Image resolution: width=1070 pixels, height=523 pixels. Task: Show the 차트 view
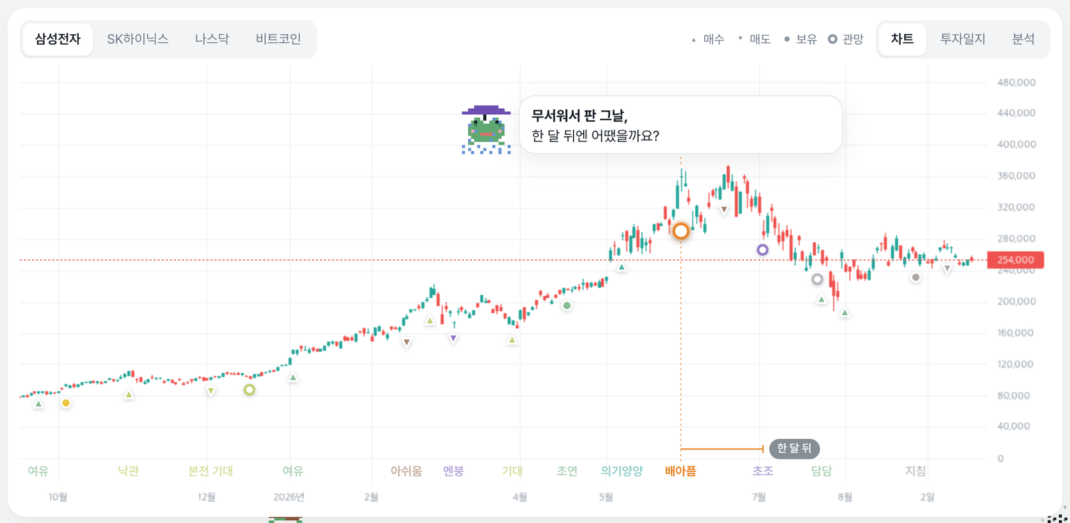tap(902, 39)
